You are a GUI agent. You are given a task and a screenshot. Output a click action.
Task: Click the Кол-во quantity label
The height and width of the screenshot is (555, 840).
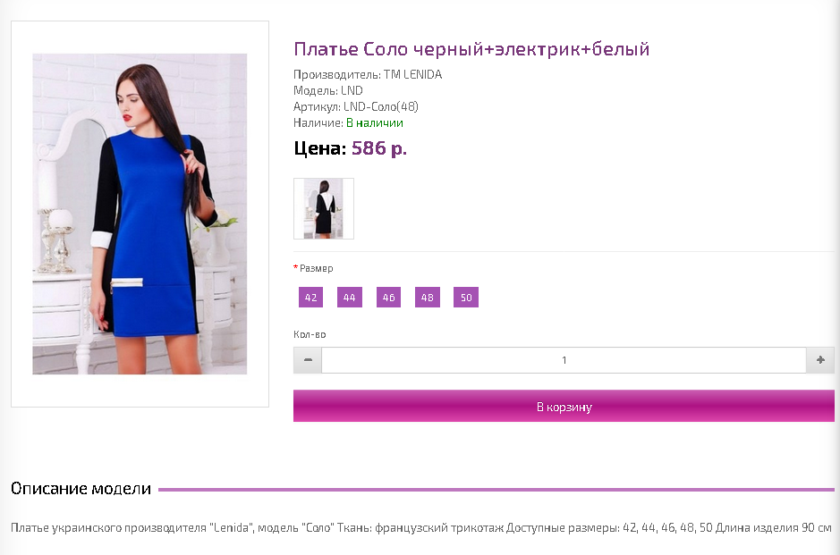[x=310, y=334]
